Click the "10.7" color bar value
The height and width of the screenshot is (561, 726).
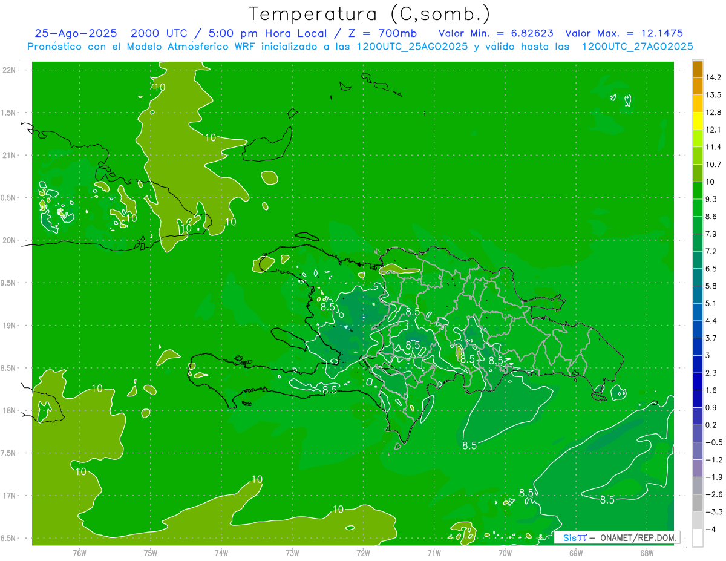(x=713, y=165)
